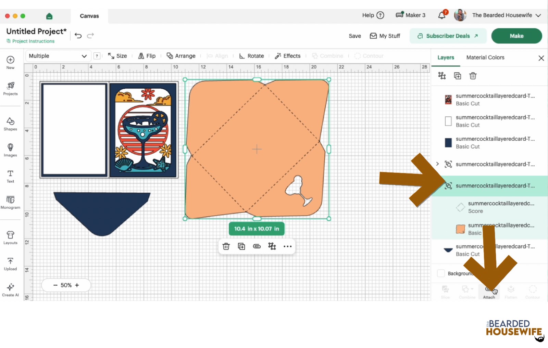Click the navy envelope flap shape on canvas
The width and height of the screenshot is (548, 348).
click(102, 214)
